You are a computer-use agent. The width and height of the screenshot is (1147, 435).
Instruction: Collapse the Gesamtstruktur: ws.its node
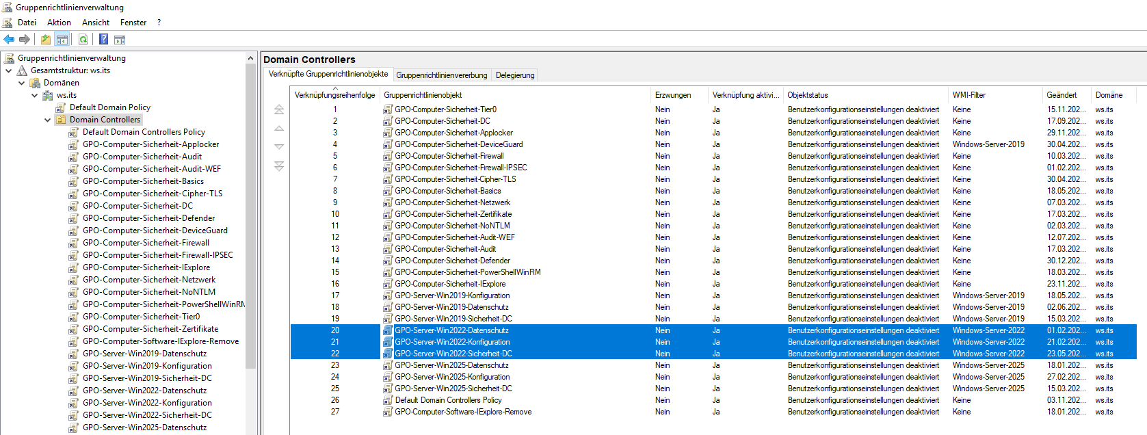(x=8, y=70)
